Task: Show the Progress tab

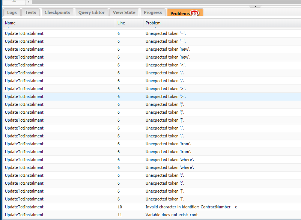Action: [153, 12]
